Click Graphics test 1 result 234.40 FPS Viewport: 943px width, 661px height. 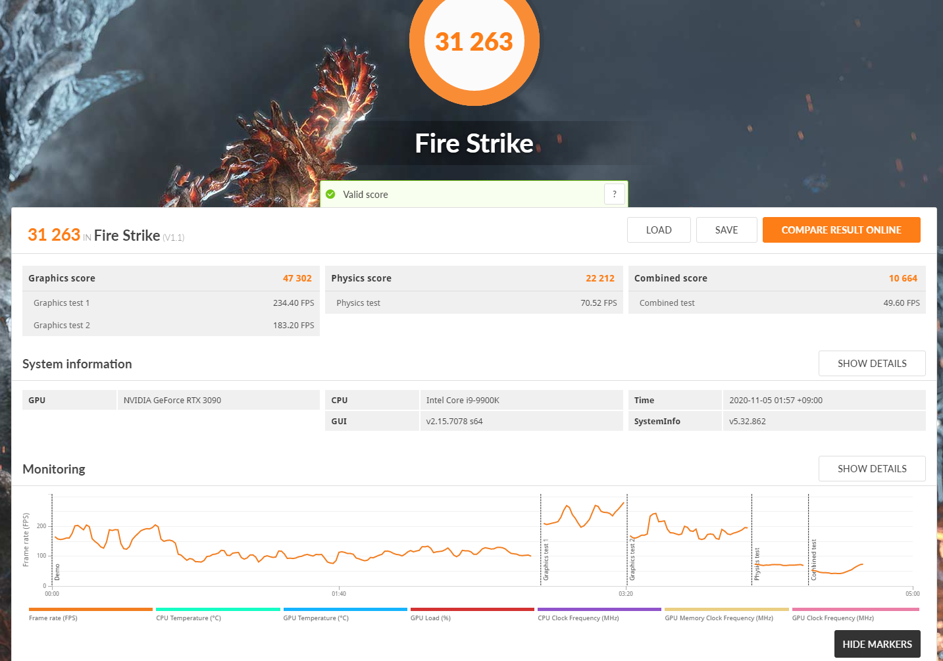pyautogui.click(x=293, y=303)
